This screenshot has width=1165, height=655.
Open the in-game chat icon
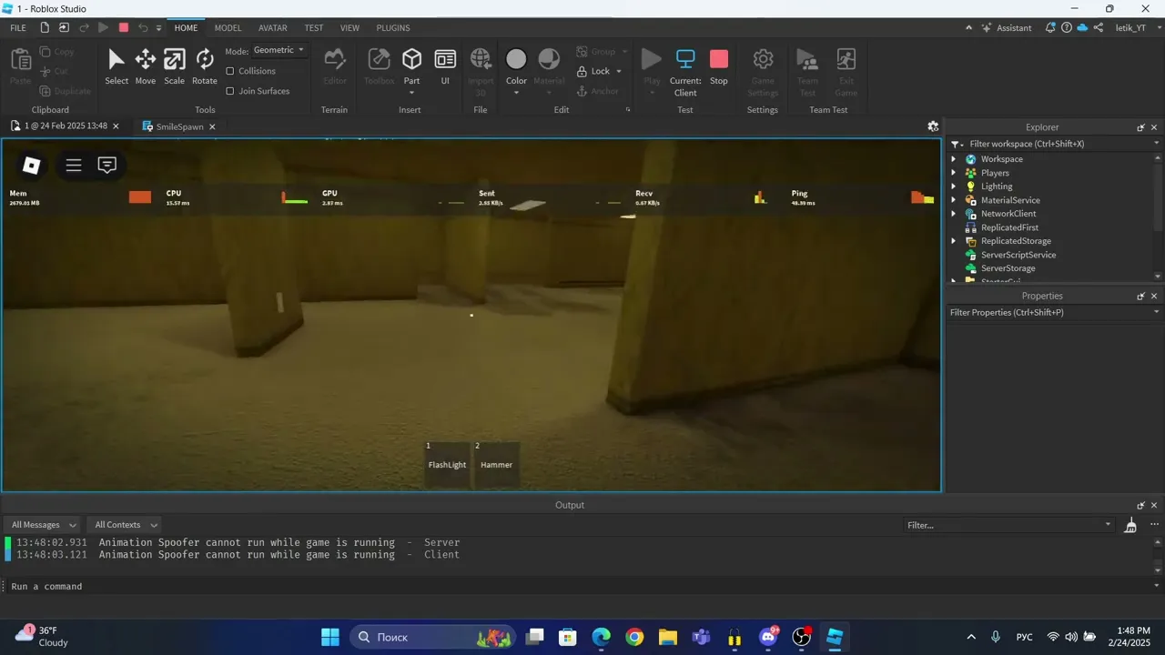point(107,165)
